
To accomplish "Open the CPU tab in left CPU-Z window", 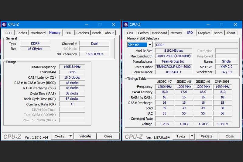I will (x=9, y=33).
